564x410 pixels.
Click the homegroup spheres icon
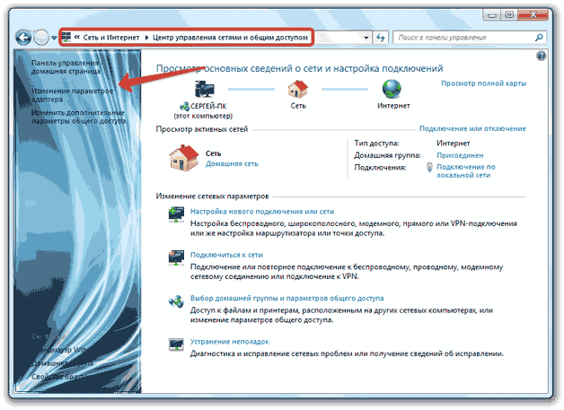(x=176, y=301)
